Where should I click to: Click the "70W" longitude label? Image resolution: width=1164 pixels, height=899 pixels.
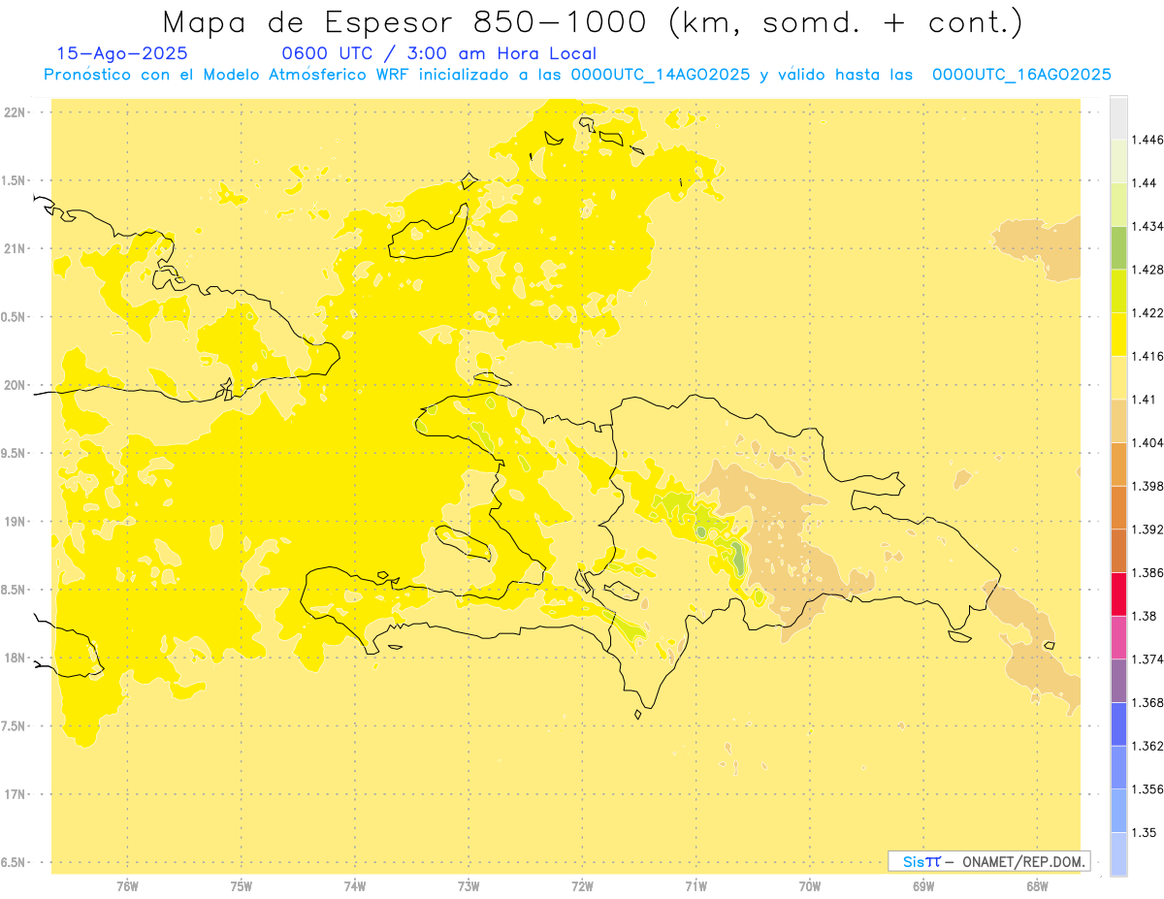[810, 885]
